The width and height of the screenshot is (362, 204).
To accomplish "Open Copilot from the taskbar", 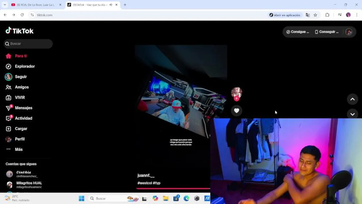I will [155, 198].
